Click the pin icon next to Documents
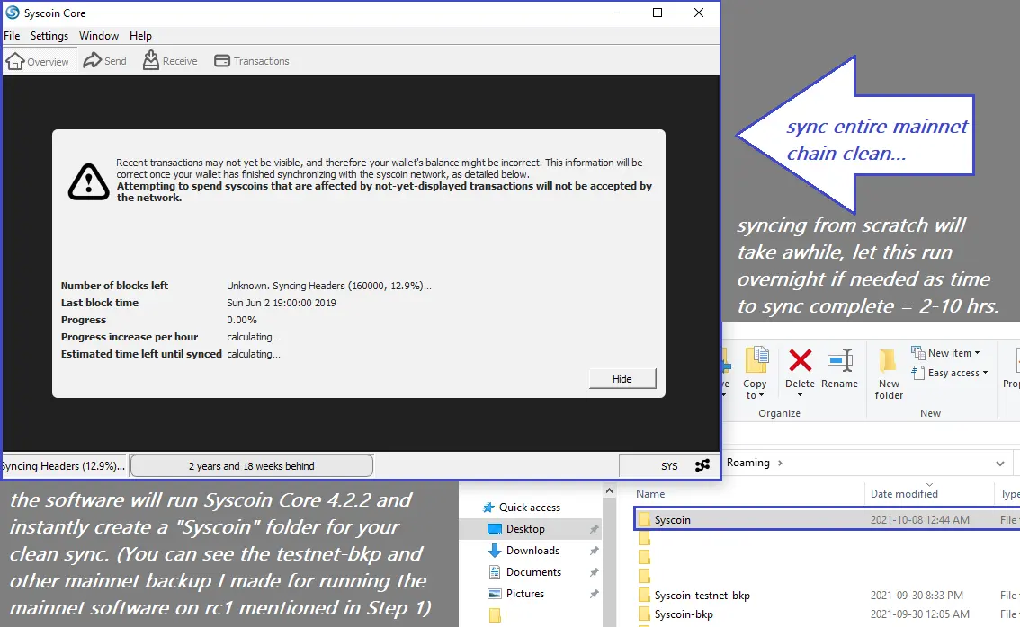Image resolution: width=1020 pixels, height=627 pixels. [x=594, y=572]
